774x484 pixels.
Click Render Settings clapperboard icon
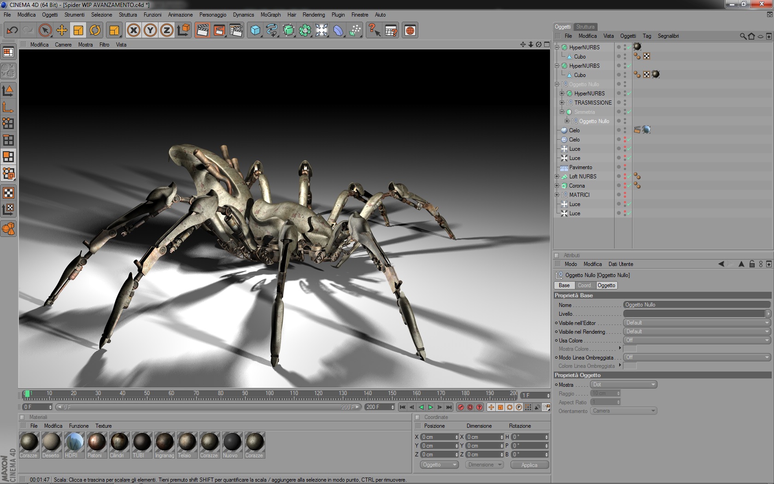pos(236,31)
